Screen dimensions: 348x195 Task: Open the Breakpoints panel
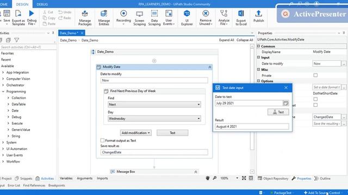(57, 185)
